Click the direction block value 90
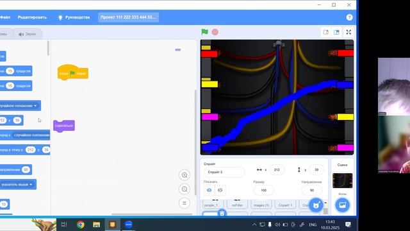410x231 pixels. 26,169
